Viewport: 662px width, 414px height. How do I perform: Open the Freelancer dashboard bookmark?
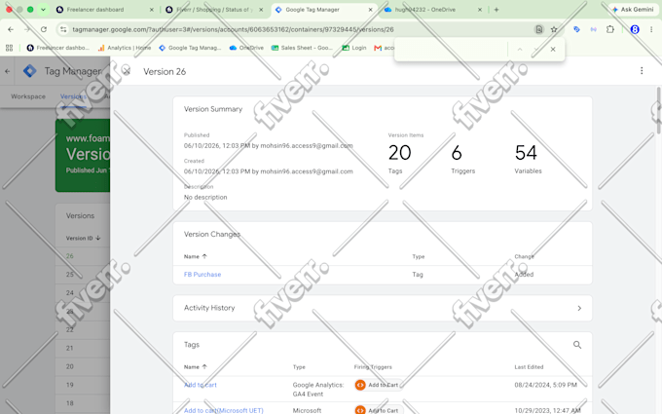point(57,48)
